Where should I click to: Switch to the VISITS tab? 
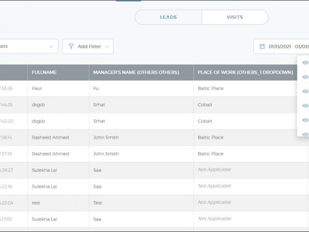[235, 17]
